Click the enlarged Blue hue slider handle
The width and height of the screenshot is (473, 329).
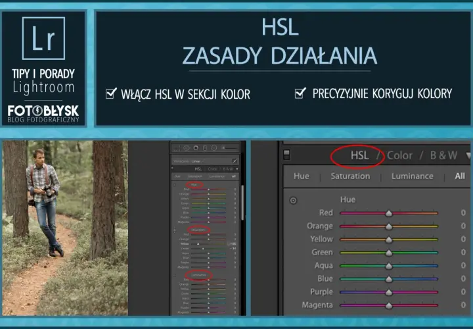click(389, 279)
